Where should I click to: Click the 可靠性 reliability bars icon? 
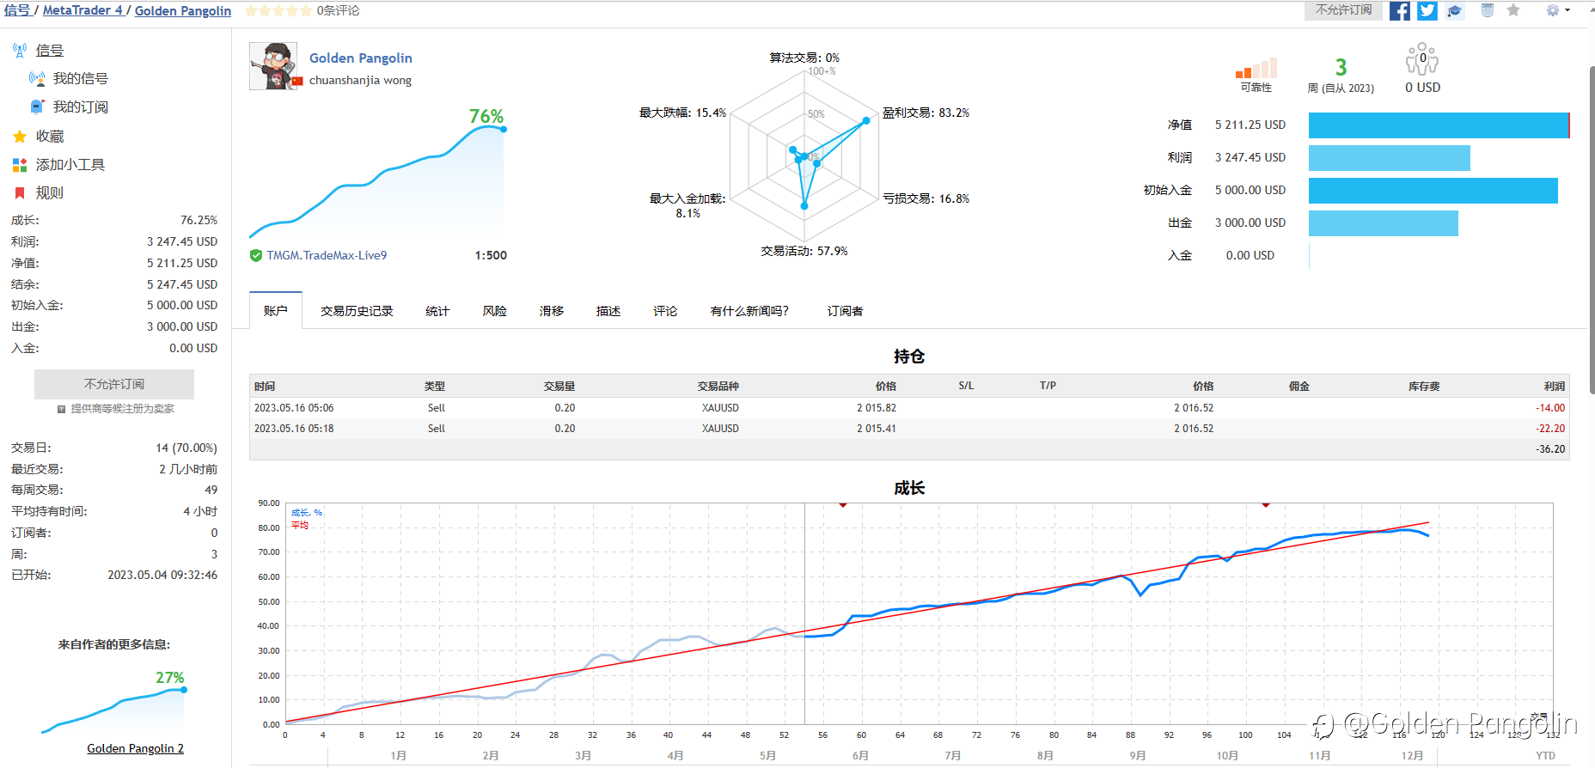(x=1256, y=68)
